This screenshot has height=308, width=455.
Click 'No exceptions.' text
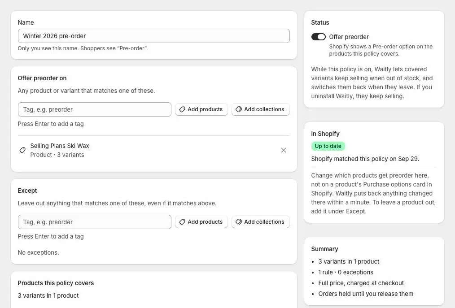(38, 252)
